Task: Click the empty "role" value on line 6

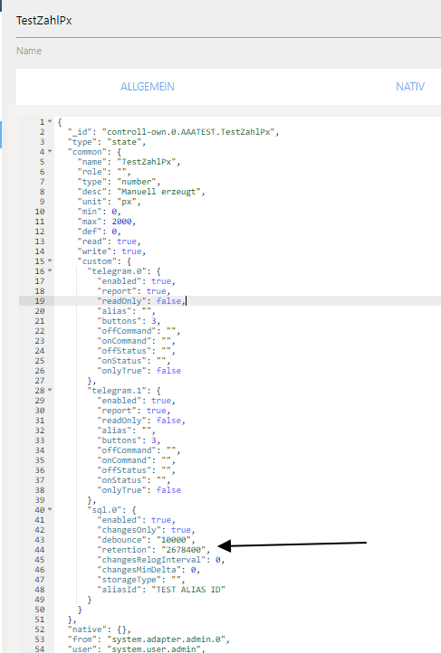Action: tap(121, 172)
